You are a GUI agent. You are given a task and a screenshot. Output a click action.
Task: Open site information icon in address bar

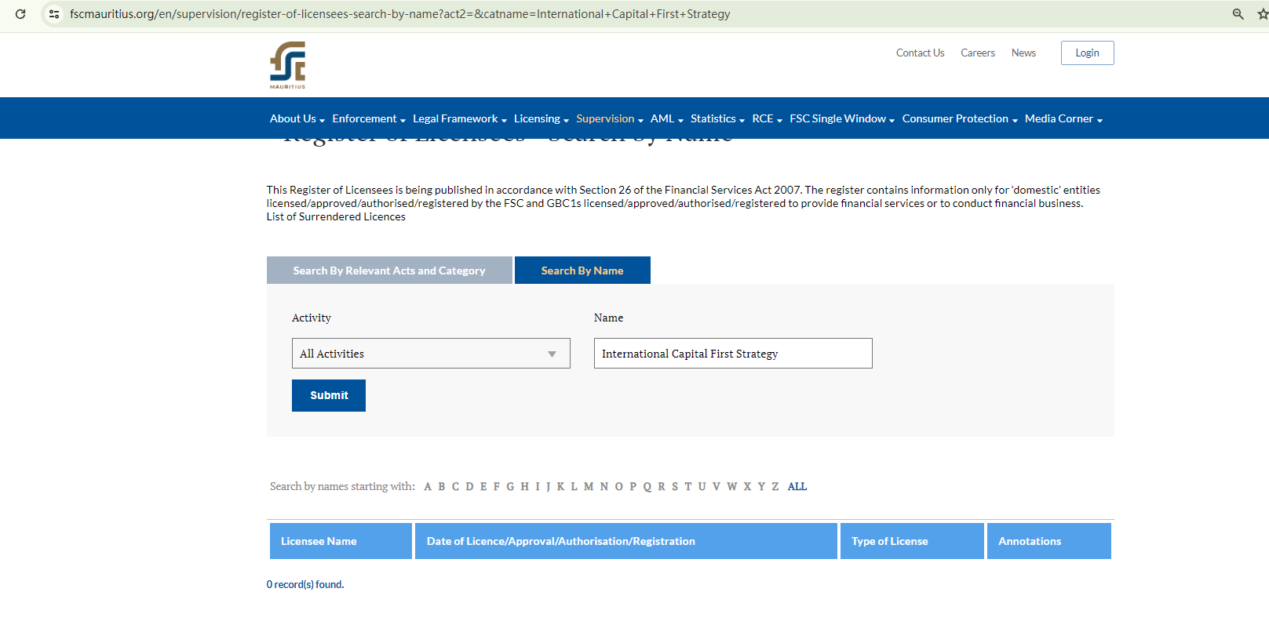point(54,14)
